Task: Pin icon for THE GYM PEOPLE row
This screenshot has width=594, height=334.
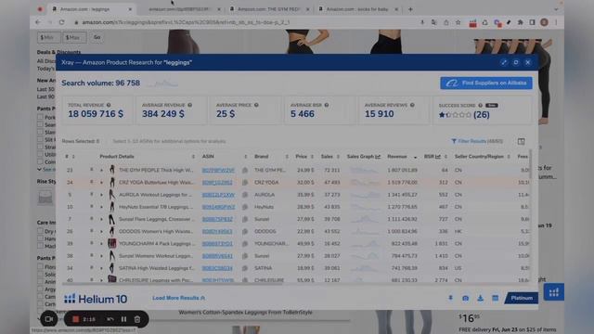Action: [x=92, y=170]
